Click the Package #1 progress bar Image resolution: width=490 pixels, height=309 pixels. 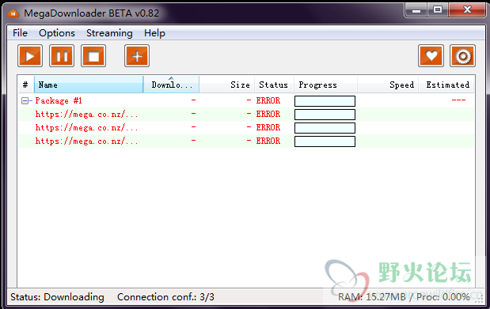[325, 101]
